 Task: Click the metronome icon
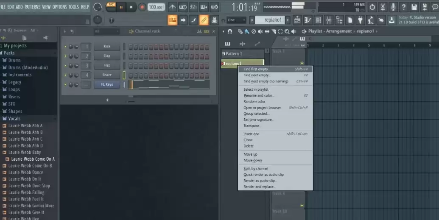pyautogui.click(x=173, y=7)
